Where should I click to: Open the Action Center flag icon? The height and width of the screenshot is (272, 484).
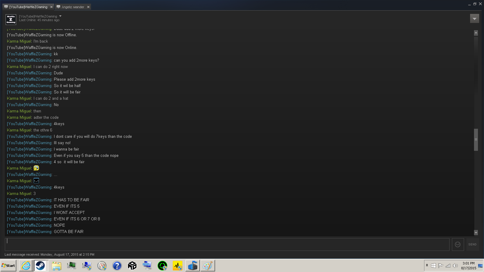440,266
